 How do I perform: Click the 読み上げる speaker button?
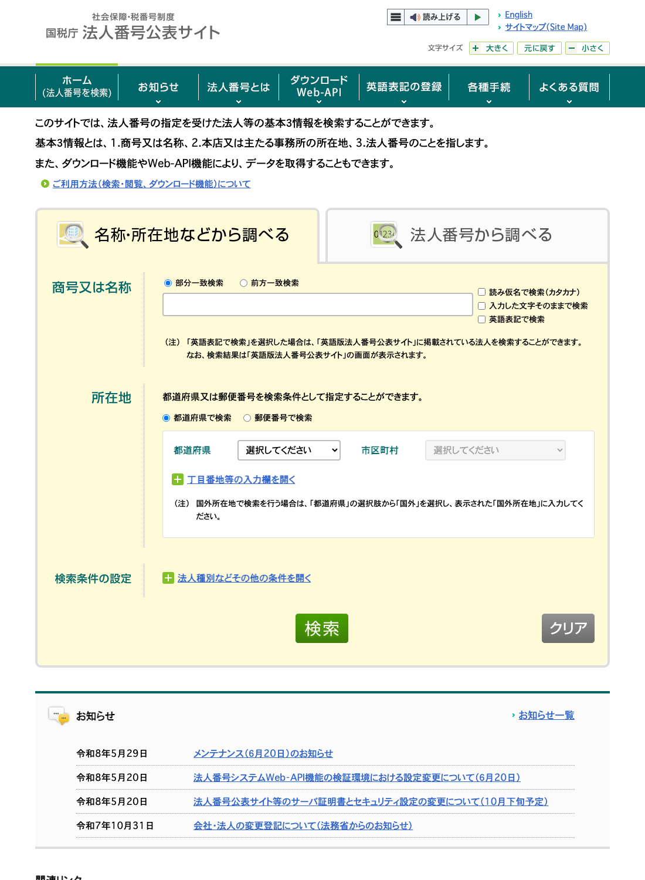(x=436, y=17)
